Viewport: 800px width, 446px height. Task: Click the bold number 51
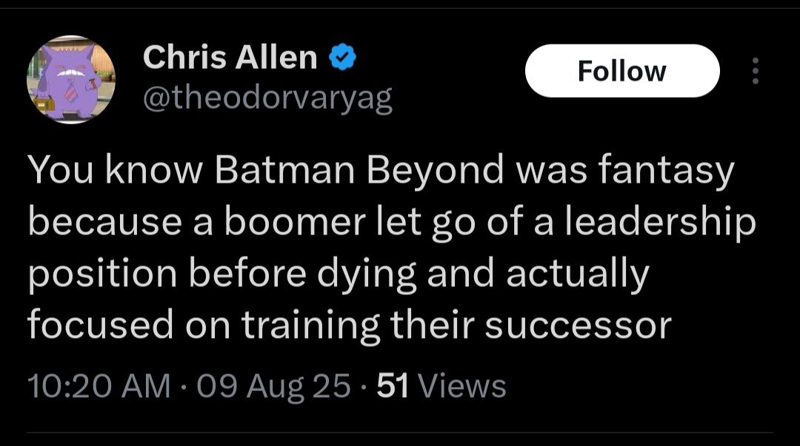coord(393,386)
